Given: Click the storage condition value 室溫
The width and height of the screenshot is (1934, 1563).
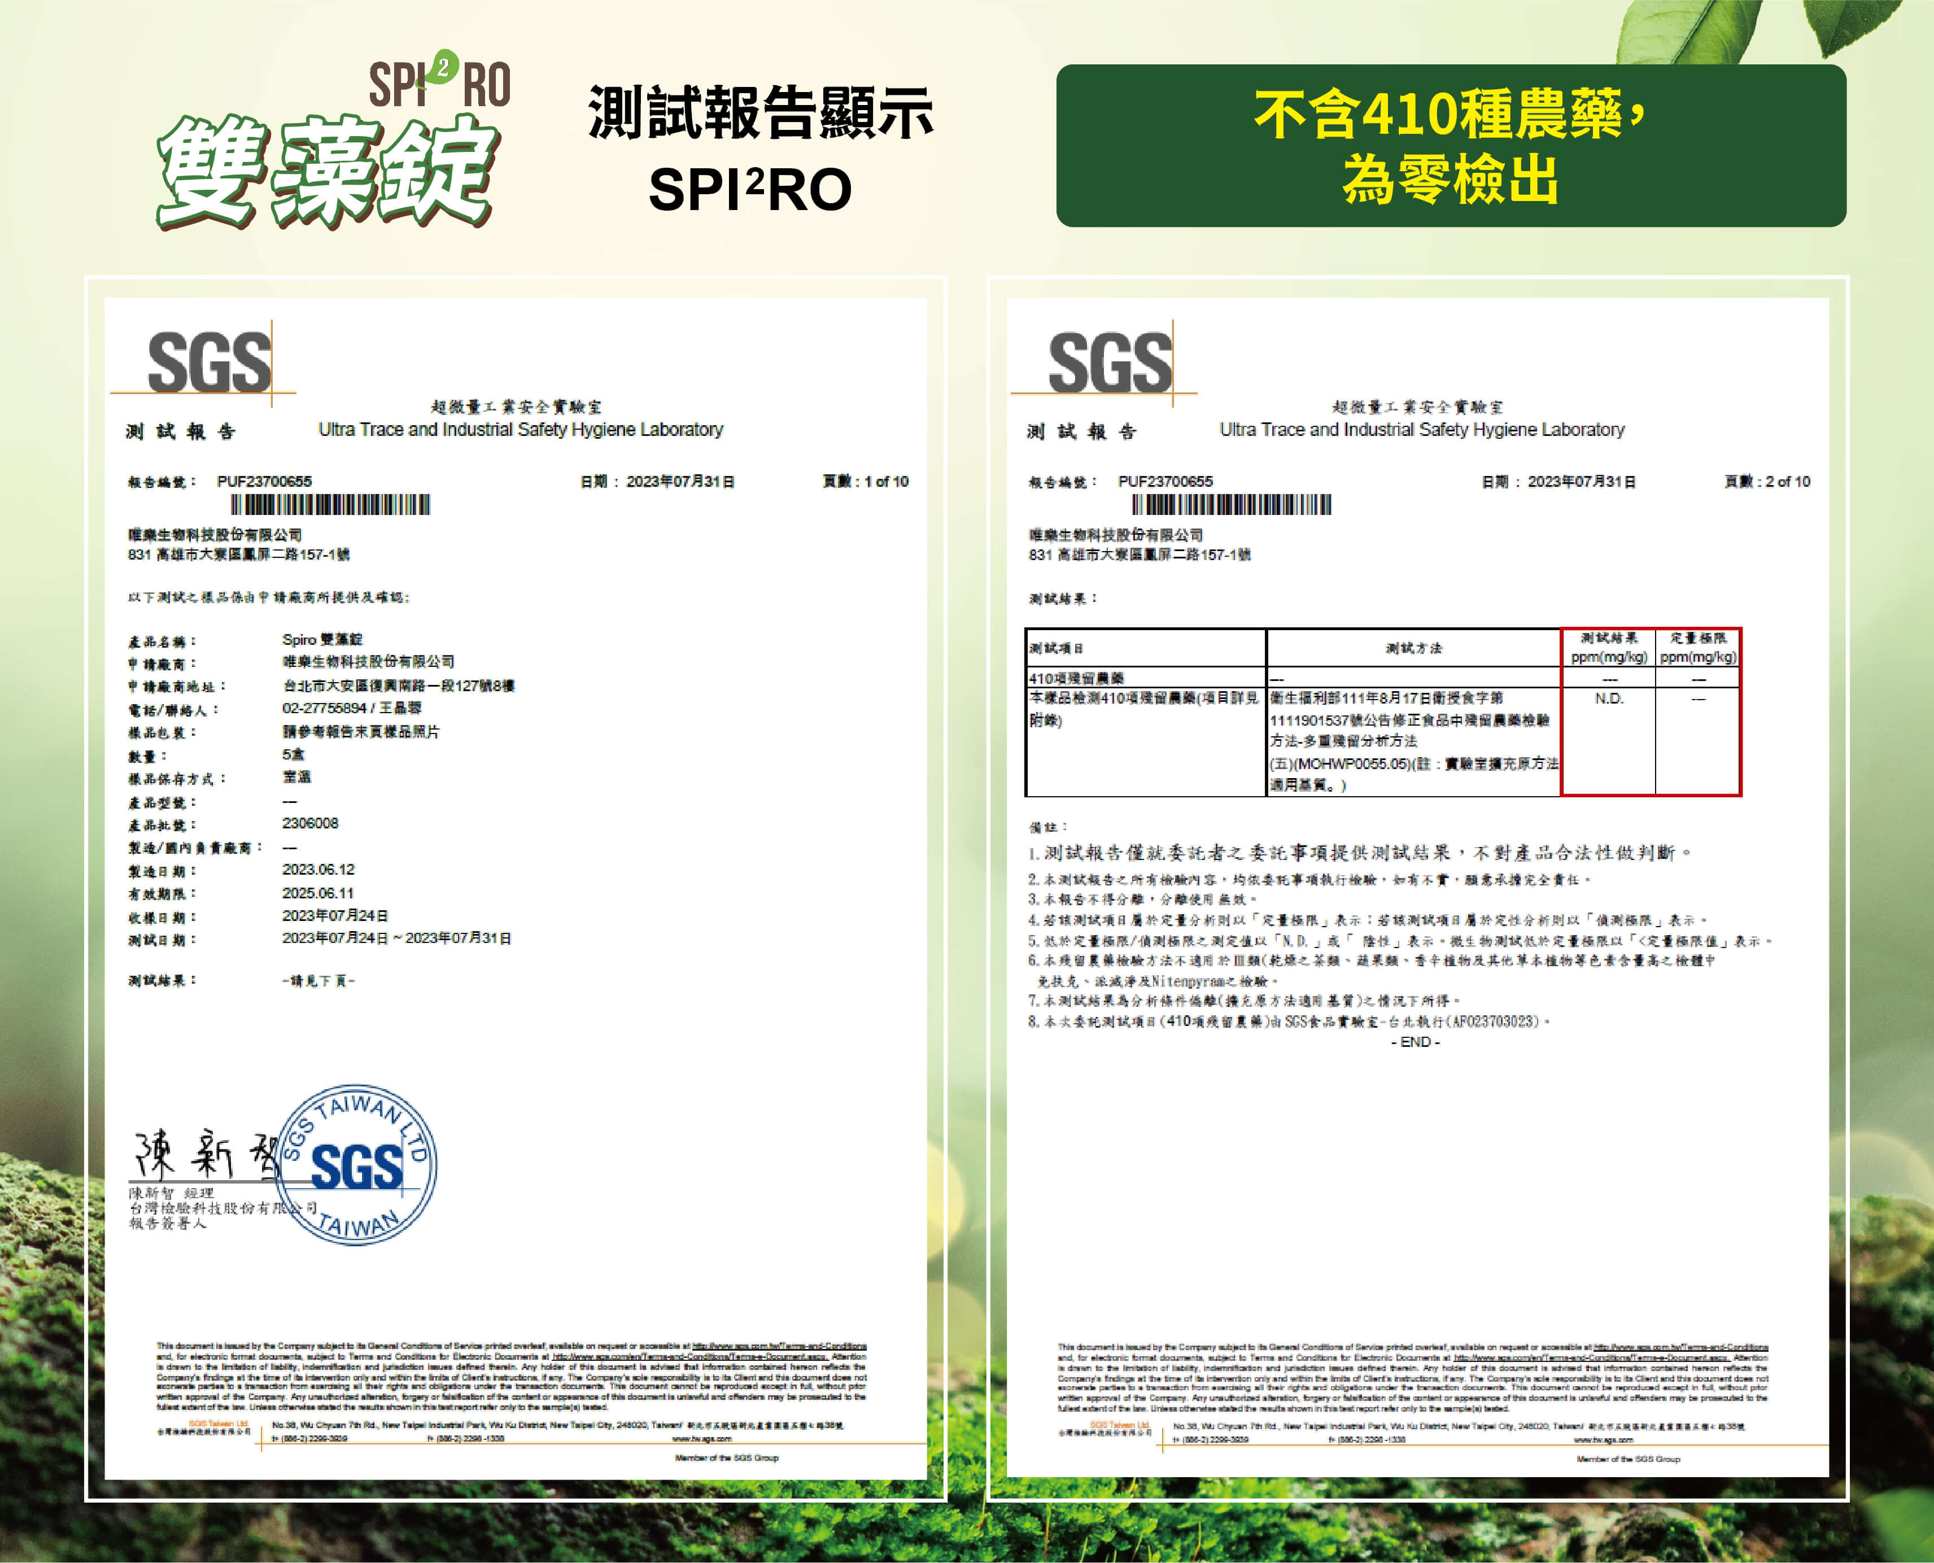Looking at the screenshot, I should [x=296, y=777].
